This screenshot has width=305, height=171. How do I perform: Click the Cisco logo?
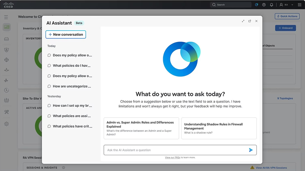(x=8, y=5)
